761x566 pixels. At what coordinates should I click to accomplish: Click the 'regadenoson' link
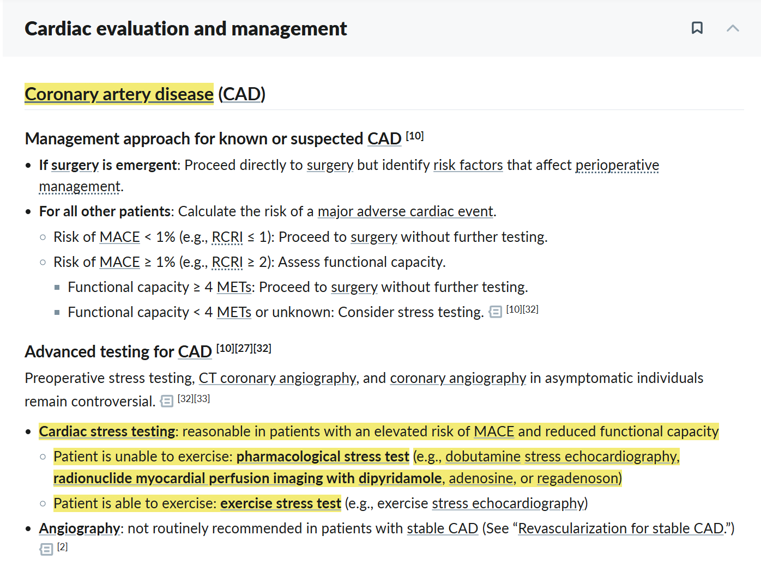tap(578, 478)
